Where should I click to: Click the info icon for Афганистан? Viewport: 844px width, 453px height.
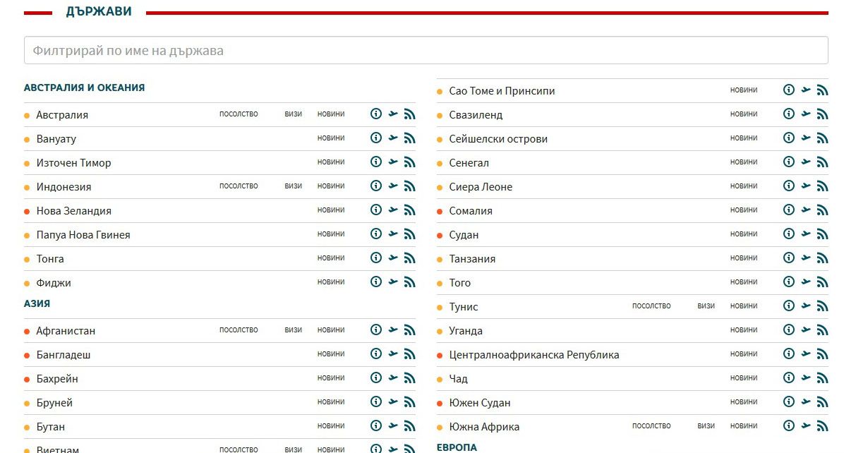click(x=376, y=330)
